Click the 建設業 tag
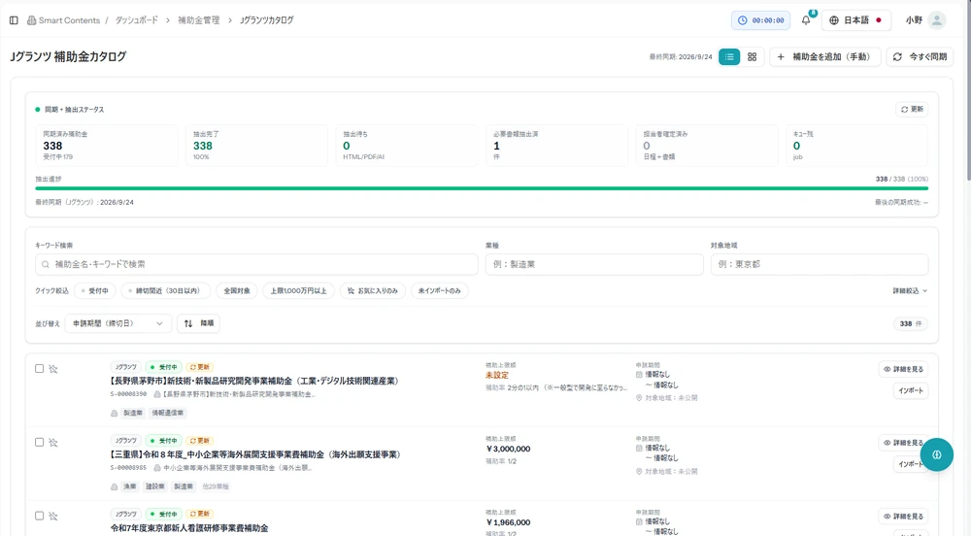 [x=154, y=487]
